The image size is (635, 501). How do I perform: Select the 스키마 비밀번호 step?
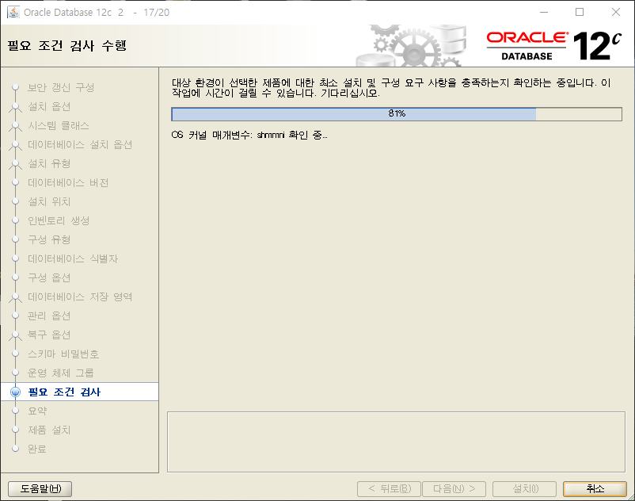tap(63, 354)
